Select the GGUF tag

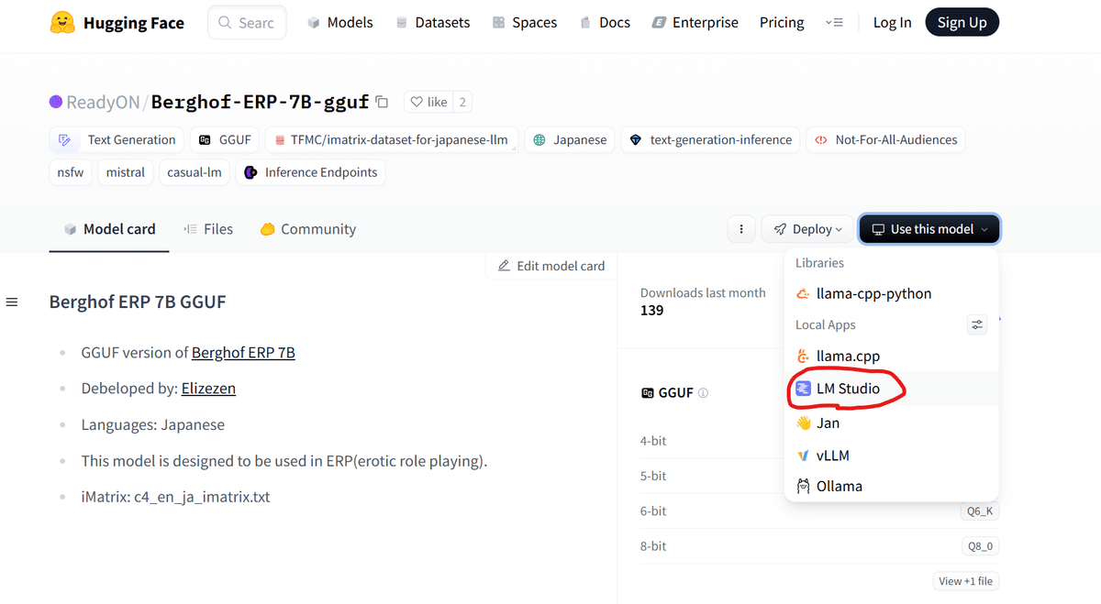pyautogui.click(x=225, y=140)
